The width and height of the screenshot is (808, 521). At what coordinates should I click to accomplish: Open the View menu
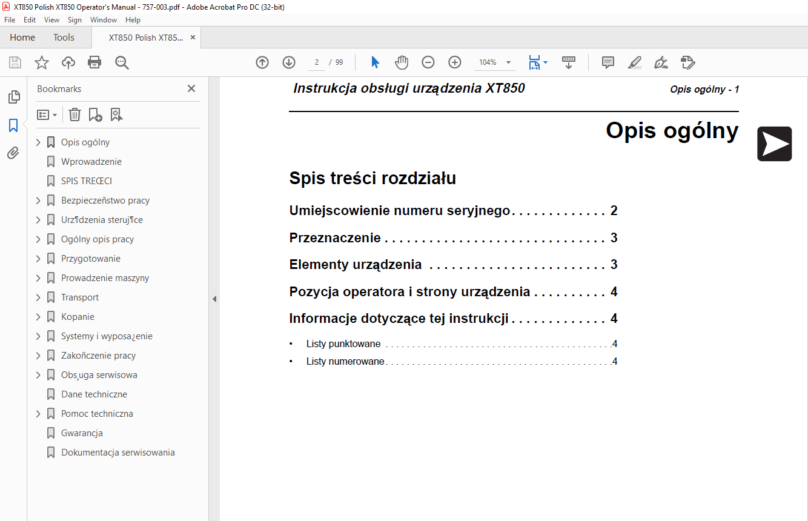tap(51, 20)
